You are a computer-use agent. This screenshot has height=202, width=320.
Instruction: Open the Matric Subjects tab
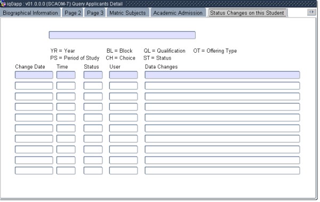128,13
